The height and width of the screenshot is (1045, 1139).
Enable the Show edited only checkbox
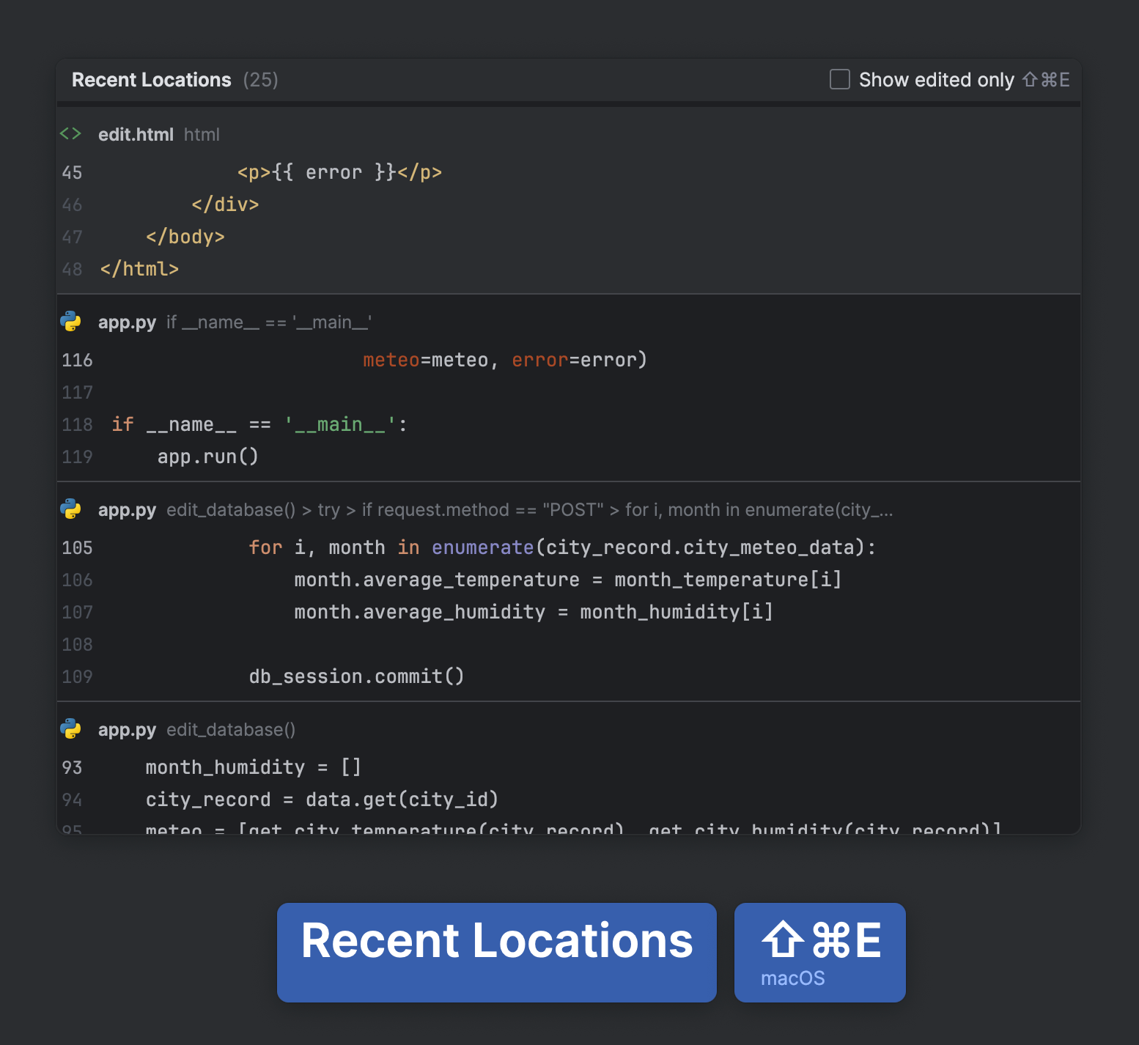pyautogui.click(x=838, y=79)
